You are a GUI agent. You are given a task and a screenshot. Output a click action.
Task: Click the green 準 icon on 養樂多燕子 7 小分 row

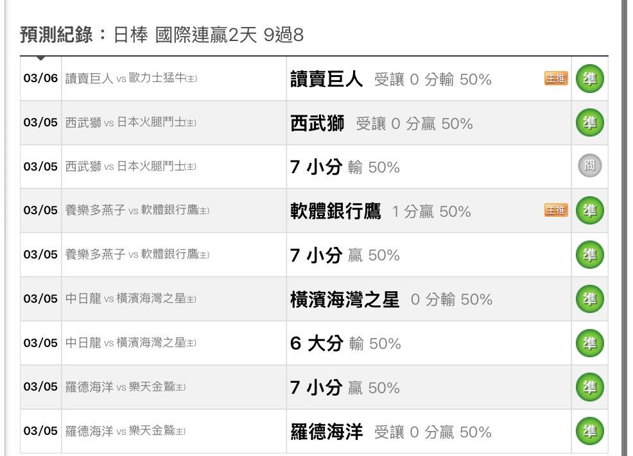coord(590,255)
